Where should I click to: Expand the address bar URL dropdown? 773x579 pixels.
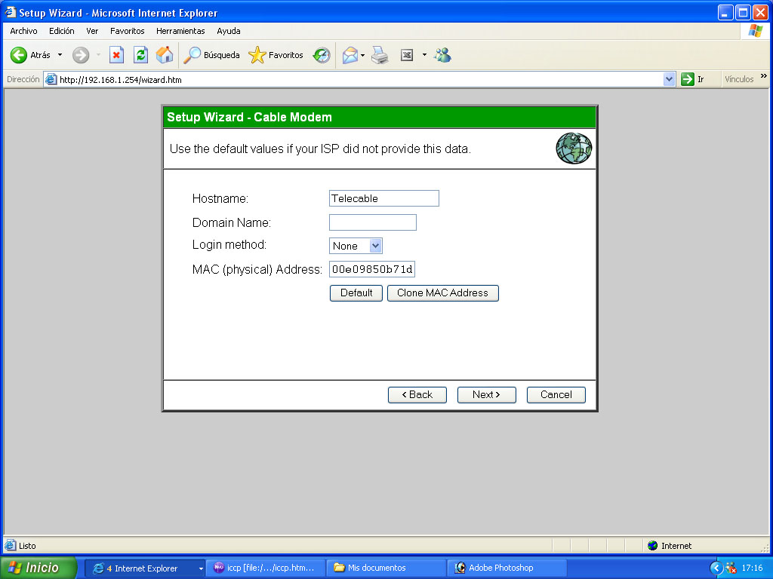click(x=669, y=79)
